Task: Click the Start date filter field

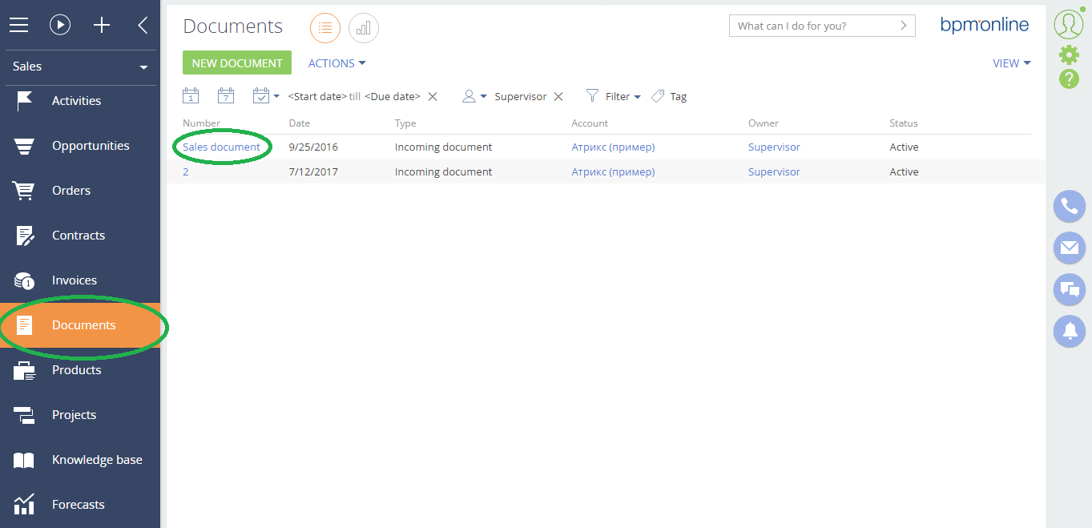Action: (x=317, y=97)
